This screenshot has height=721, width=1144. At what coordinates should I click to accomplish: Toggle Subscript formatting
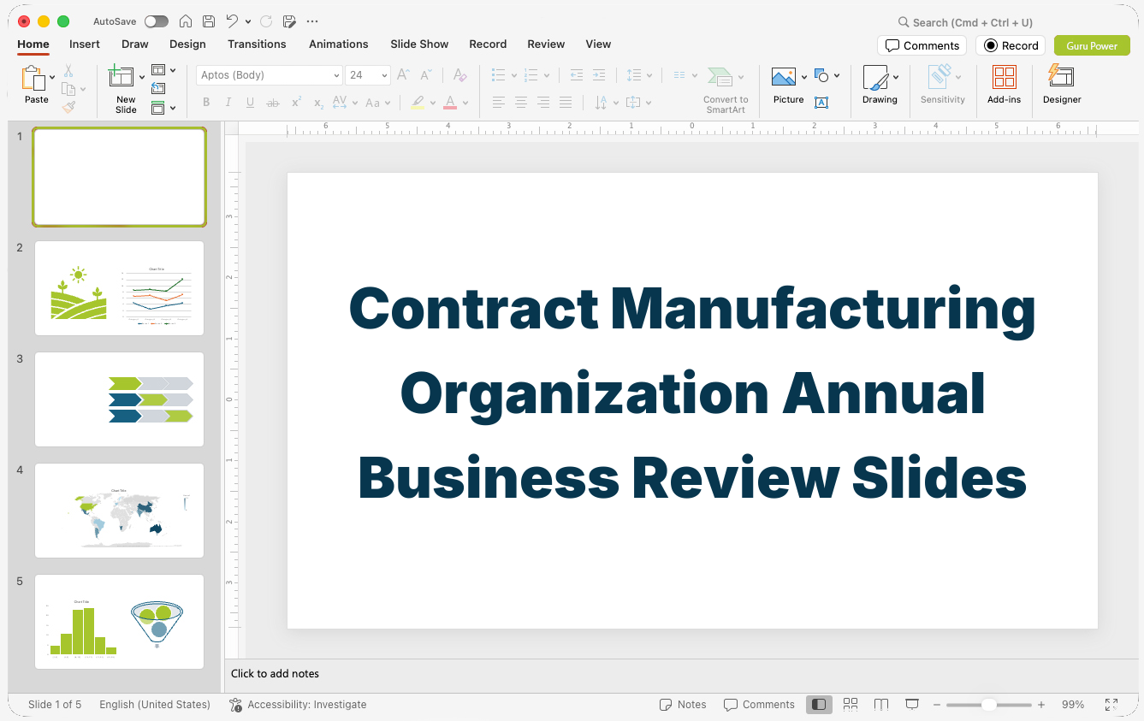click(x=318, y=103)
